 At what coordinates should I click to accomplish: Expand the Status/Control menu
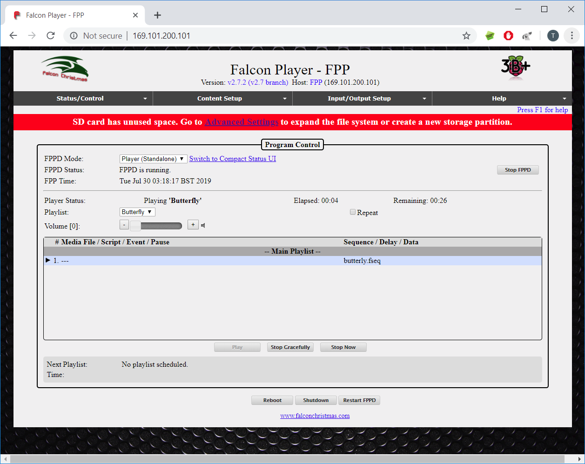83,98
